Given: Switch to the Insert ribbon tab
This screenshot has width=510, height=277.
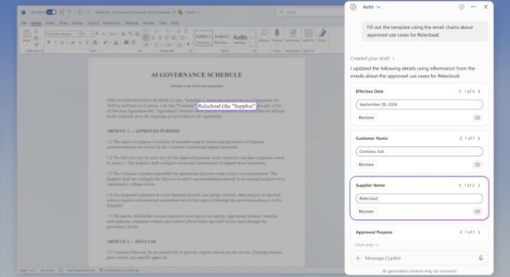Looking at the screenshot, I should [x=50, y=23].
